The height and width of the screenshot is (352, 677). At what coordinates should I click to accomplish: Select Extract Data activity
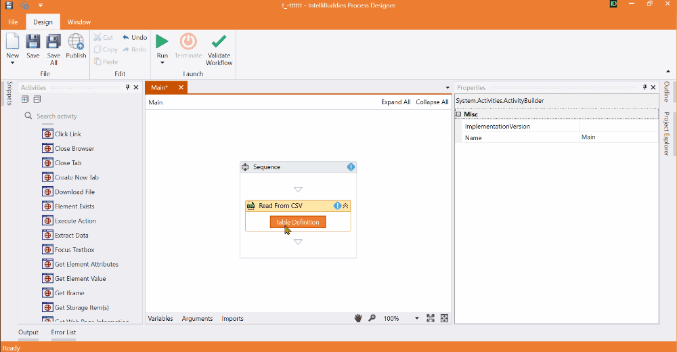click(x=65, y=236)
